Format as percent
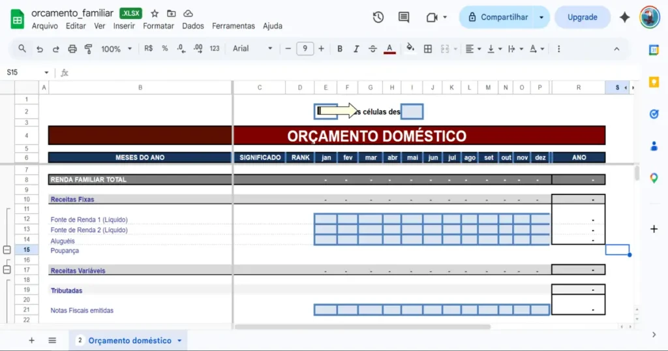The height and width of the screenshot is (351, 668). (165, 48)
